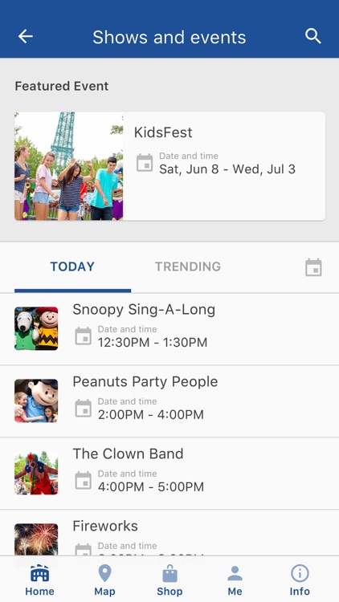Switch to the TRENDING tab
Image resolution: width=339 pixels, height=602 pixels.
click(188, 266)
